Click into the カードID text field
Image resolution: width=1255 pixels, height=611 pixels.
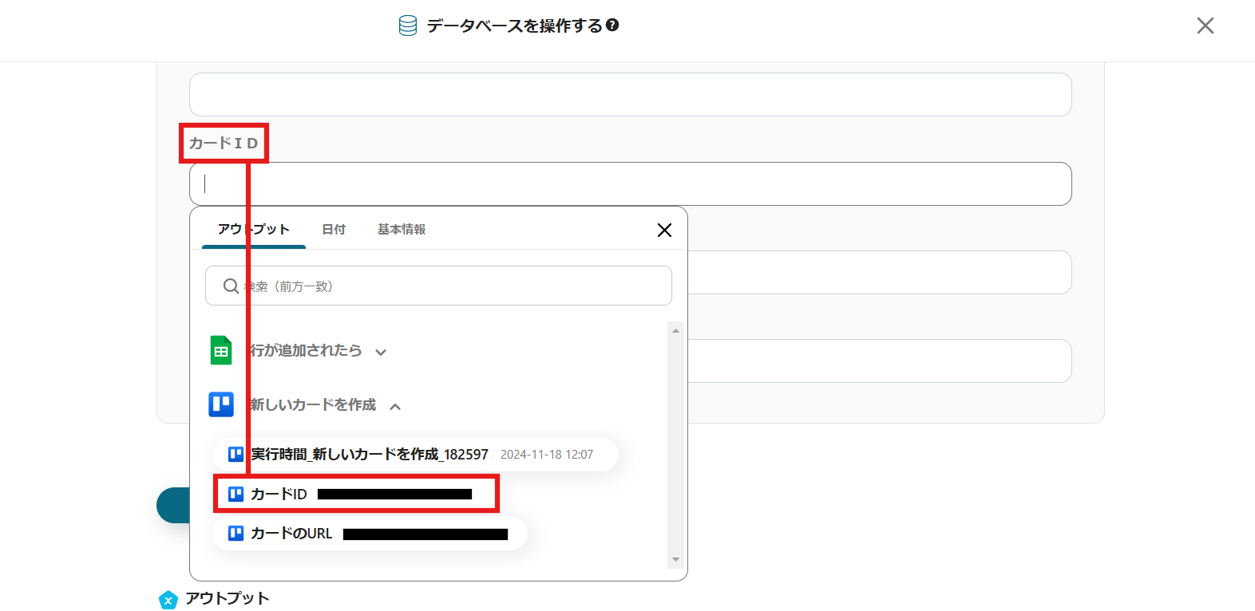(x=630, y=184)
